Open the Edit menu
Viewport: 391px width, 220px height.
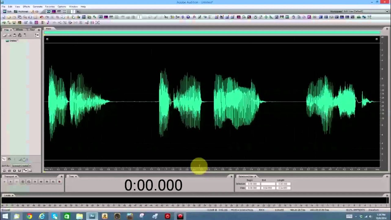coord(10,6)
